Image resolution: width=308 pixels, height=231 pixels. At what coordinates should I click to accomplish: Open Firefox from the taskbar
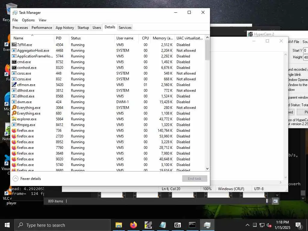pos(133,225)
